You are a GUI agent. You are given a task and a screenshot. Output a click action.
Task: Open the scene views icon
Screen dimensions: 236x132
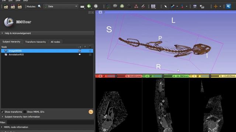[x=202, y=7]
